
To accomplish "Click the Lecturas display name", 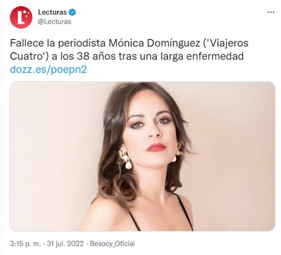I will [x=52, y=12].
